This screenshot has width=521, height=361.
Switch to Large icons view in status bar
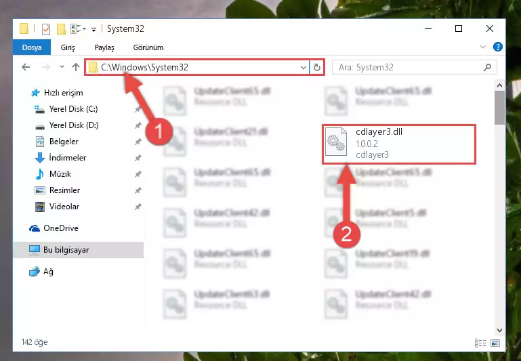(x=495, y=343)
